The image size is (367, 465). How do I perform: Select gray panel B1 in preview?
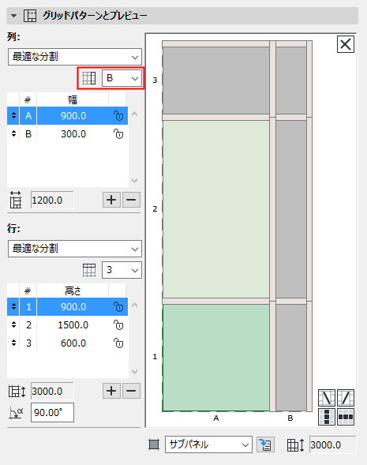coord(291,358)
